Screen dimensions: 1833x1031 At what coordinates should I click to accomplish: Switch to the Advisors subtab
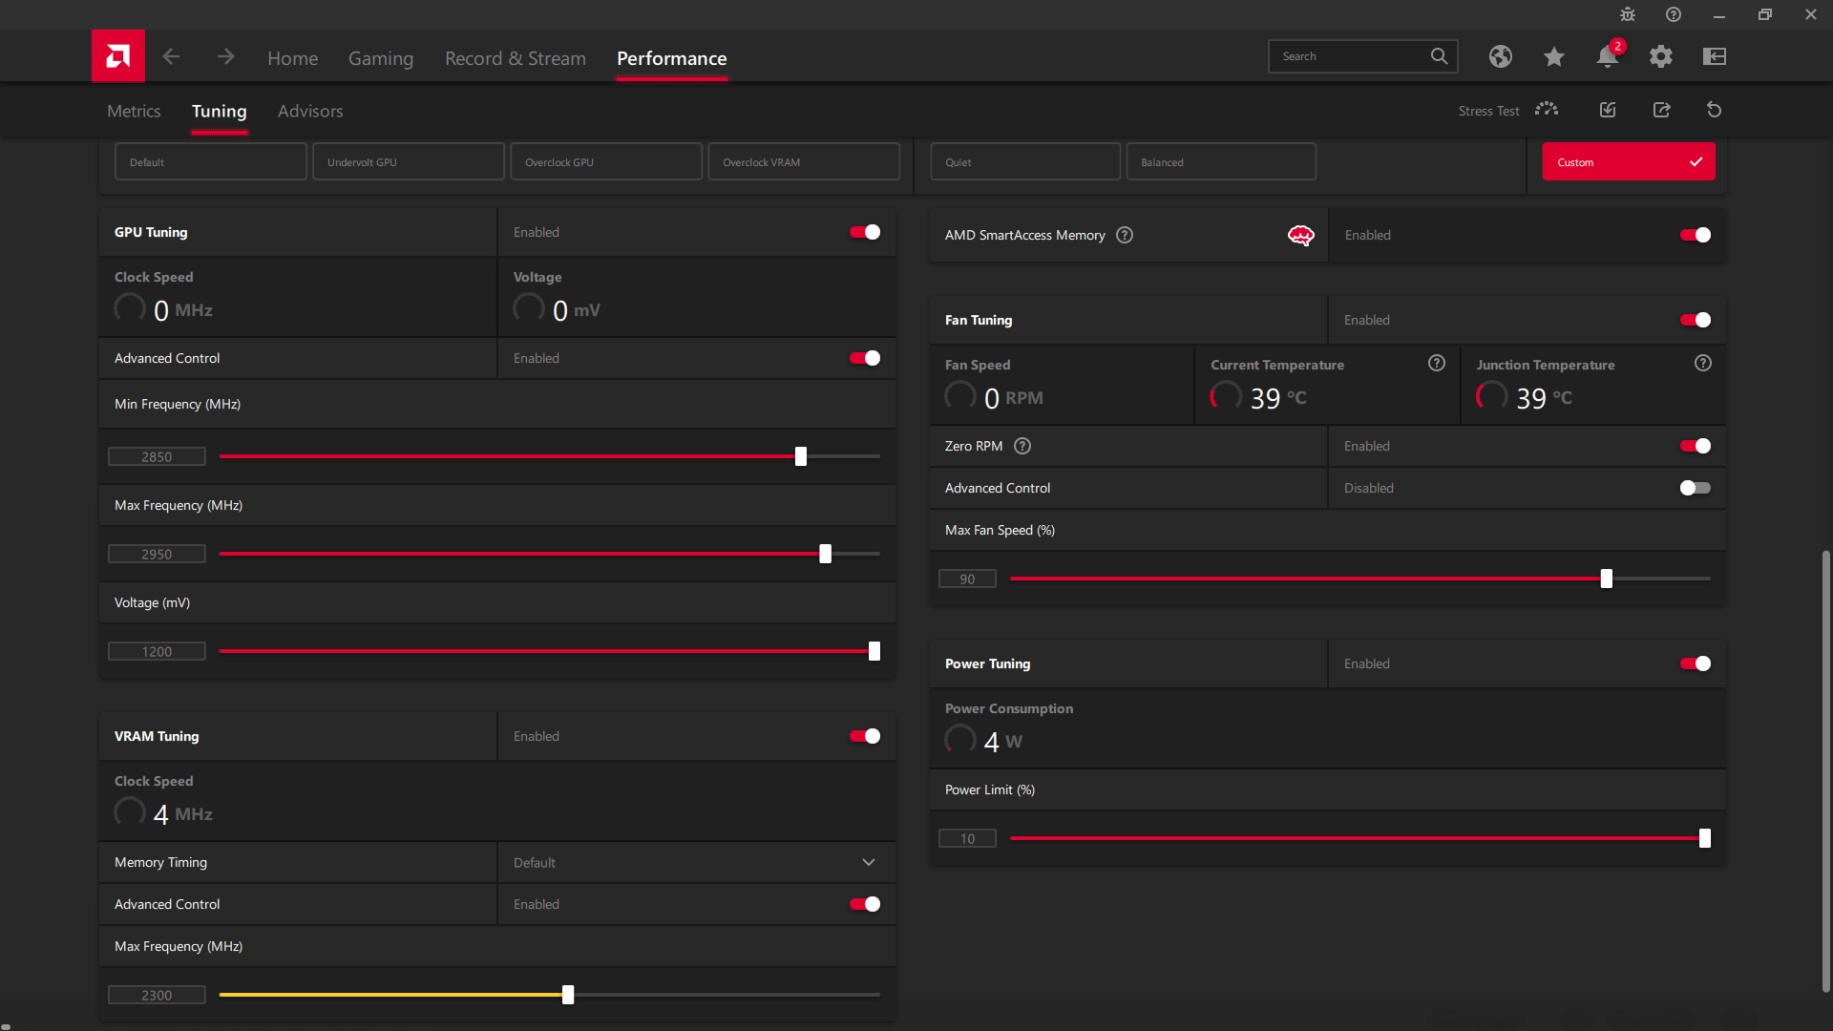click(310, 111)
